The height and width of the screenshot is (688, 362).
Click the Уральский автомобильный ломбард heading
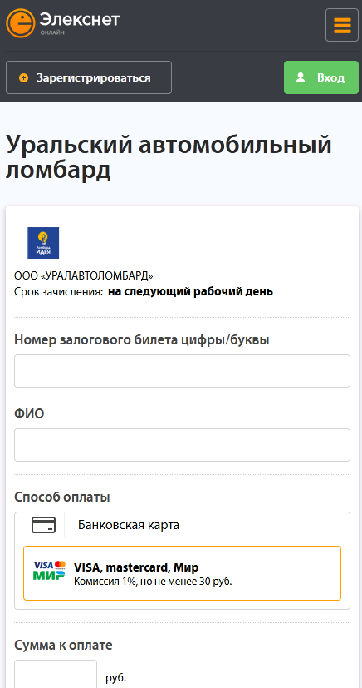[169, 157]
